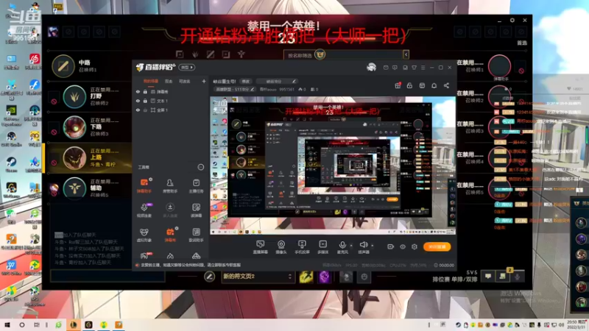
Task: Edit rune page with the pencil icon
Action: [x=209, y=277]
